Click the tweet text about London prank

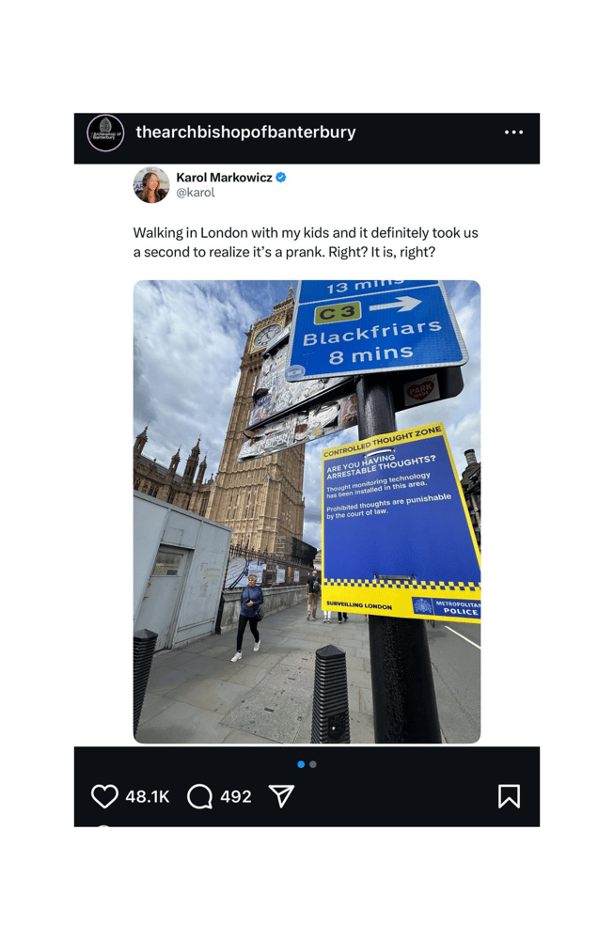[306, 243]
